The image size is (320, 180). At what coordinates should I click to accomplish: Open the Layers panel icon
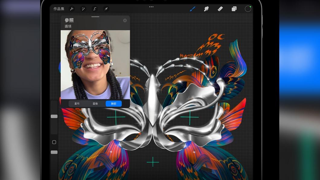tap(234, 9)
